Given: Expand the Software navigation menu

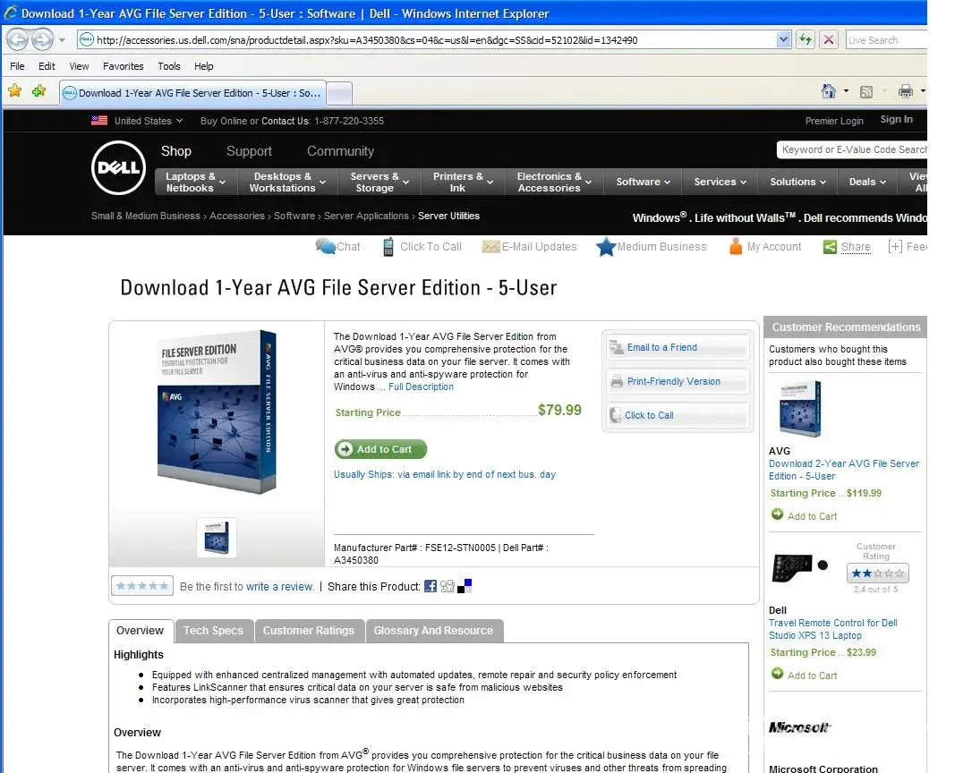Looking at the screenshot, I should [667, 183].
